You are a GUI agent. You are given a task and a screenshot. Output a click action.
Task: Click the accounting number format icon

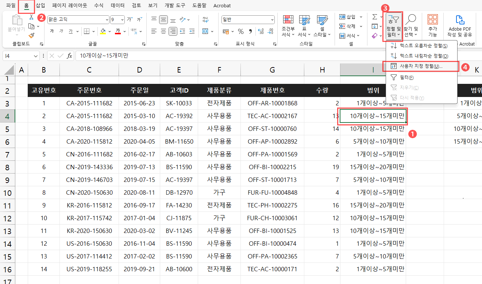226,31
